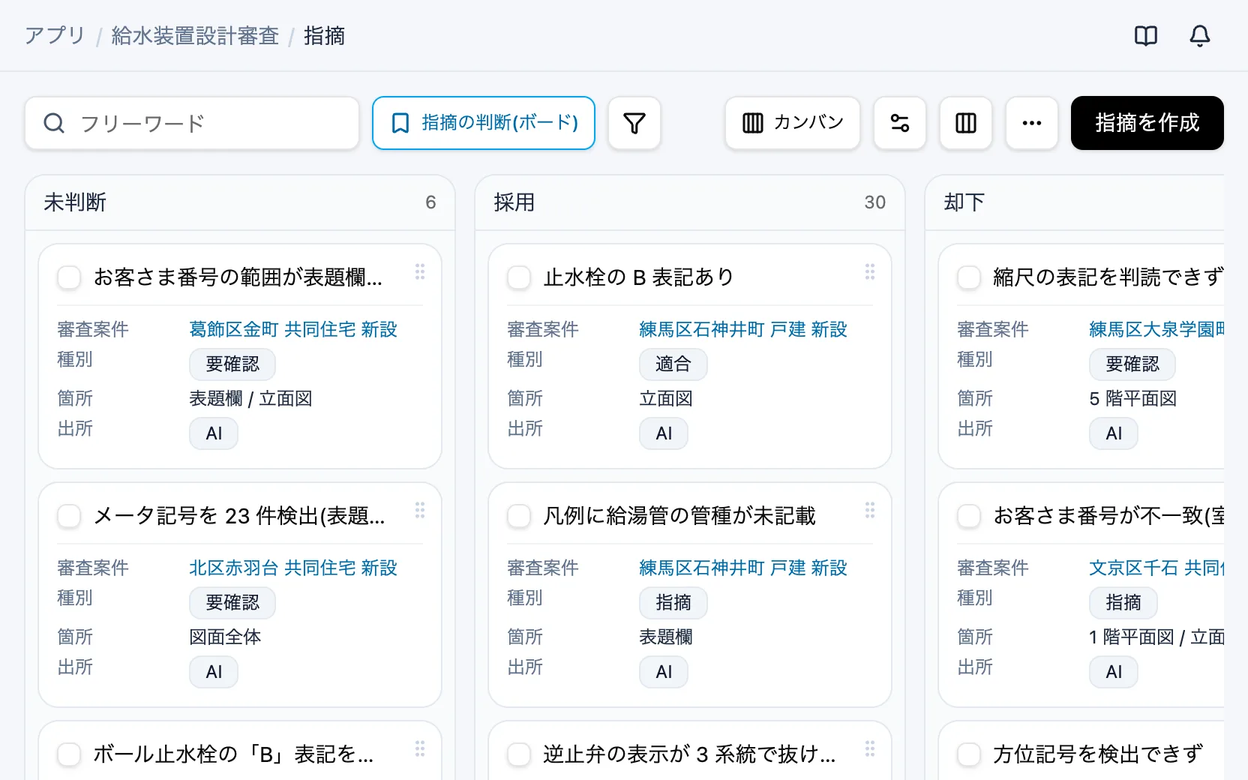Click 5 階平面図 location text
Screen dimensions: 1248x780
pyautogui.click(x=1133, y=398)
